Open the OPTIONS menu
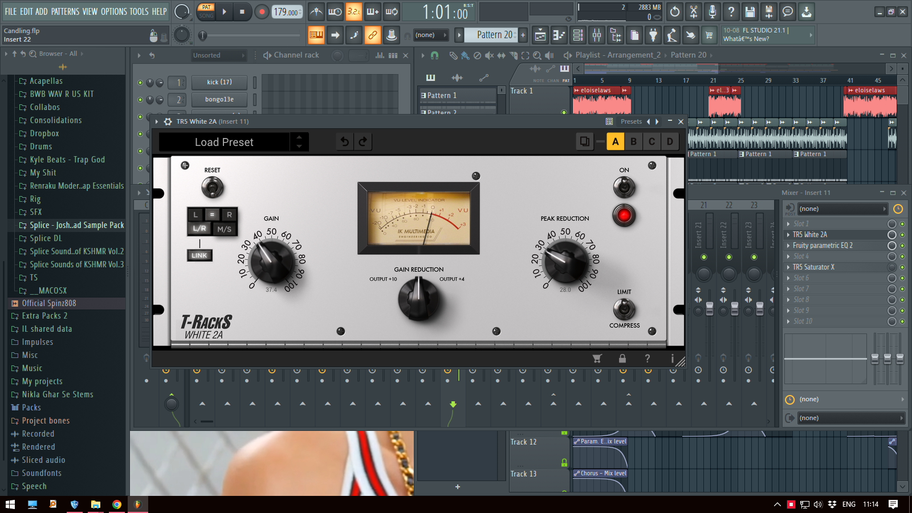This screenshot has height=513, width=912. [x=114, y=11]
